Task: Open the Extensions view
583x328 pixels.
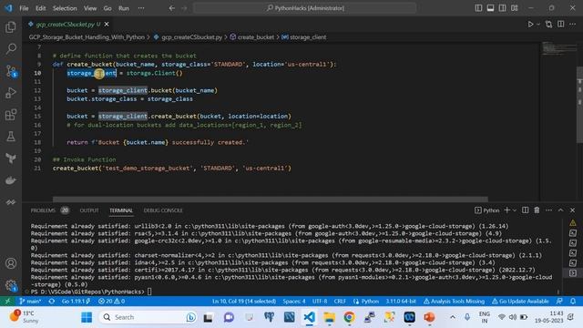Action: (11, 115)
